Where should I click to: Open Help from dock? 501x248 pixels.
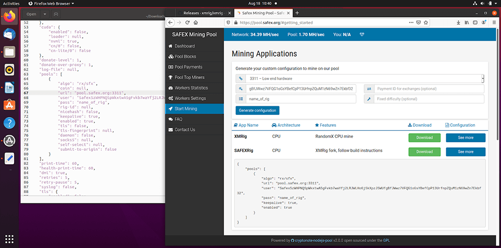[x=9, y=123]
